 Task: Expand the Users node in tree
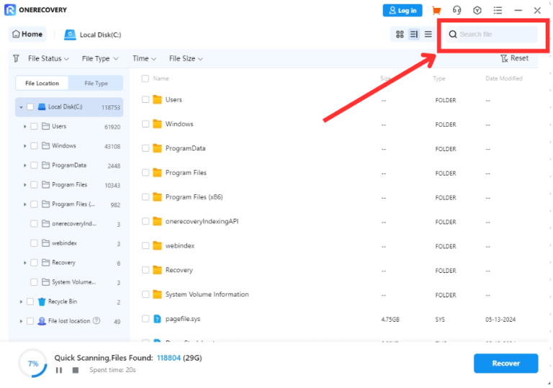(x=24, y=127)
